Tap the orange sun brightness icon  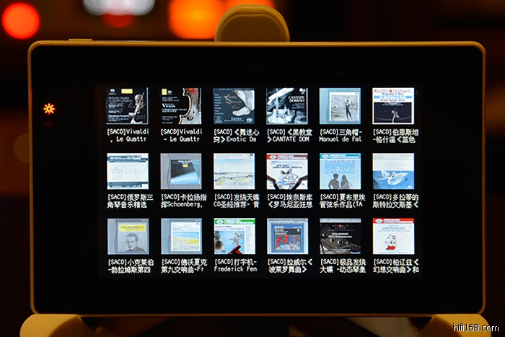pos(49,109)
